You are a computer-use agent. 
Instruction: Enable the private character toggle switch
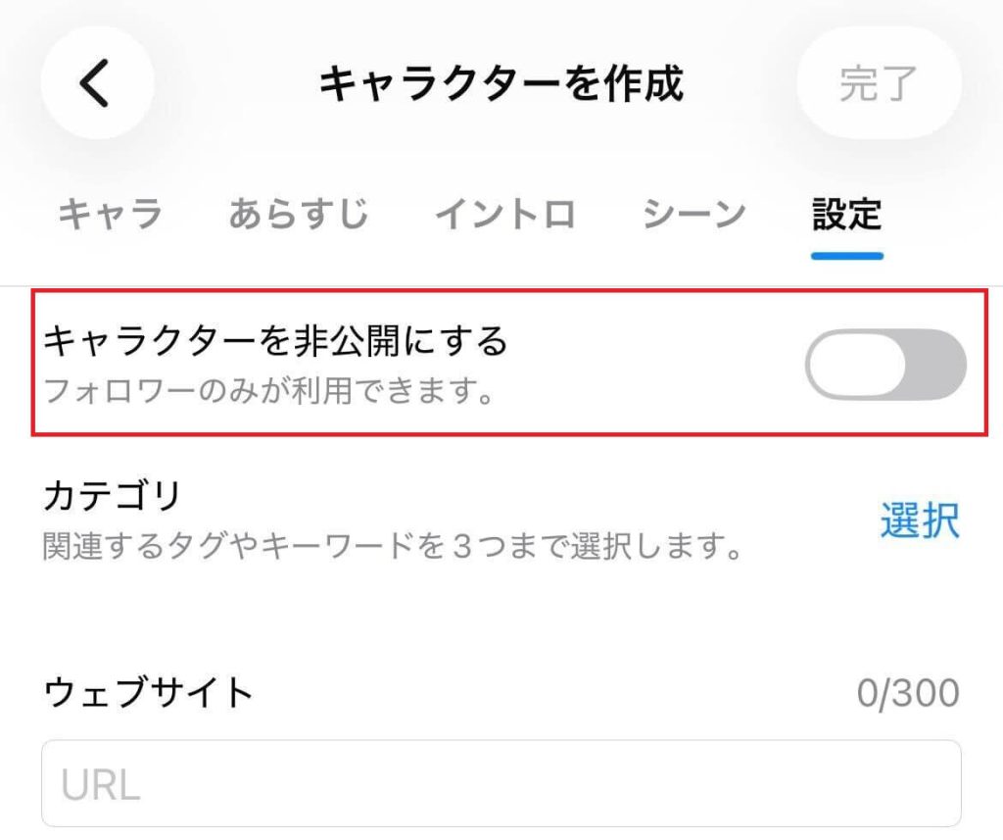pos(885,365)
